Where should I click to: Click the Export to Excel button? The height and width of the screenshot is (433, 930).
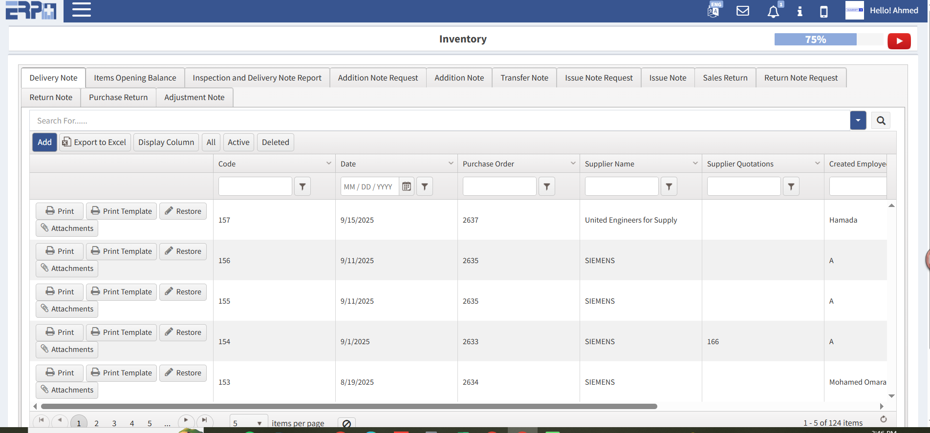coord(95,143)
